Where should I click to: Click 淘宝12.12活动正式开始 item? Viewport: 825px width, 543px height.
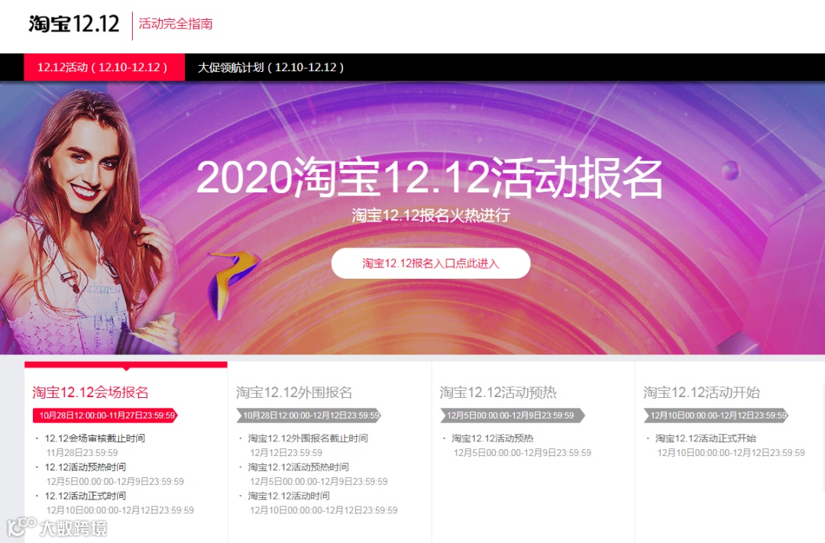click(x=706, y=438)
